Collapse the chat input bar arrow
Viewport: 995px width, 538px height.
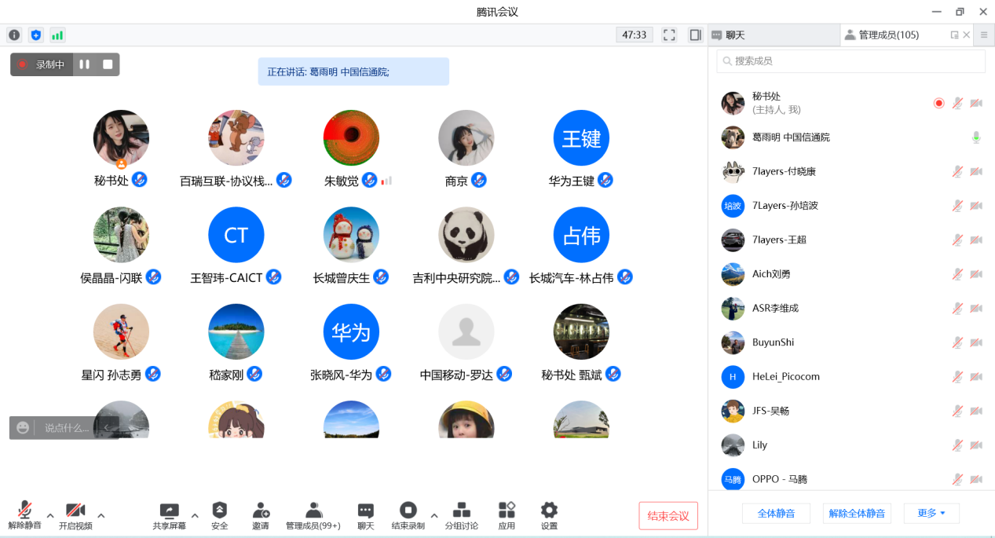pyautogui.click(x=107, y=427)
